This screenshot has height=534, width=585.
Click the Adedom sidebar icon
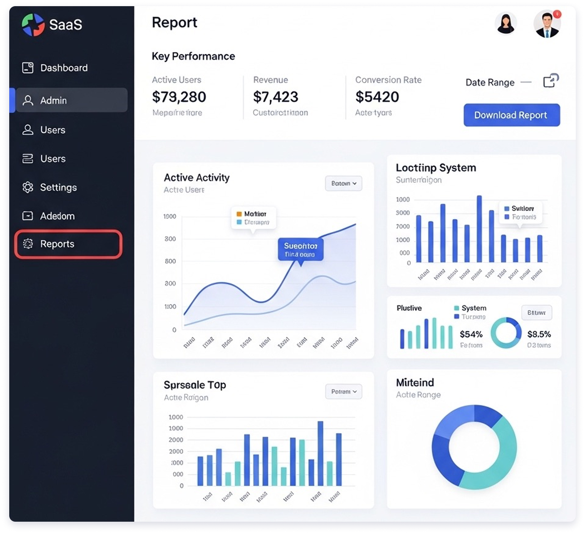(28, 216)
